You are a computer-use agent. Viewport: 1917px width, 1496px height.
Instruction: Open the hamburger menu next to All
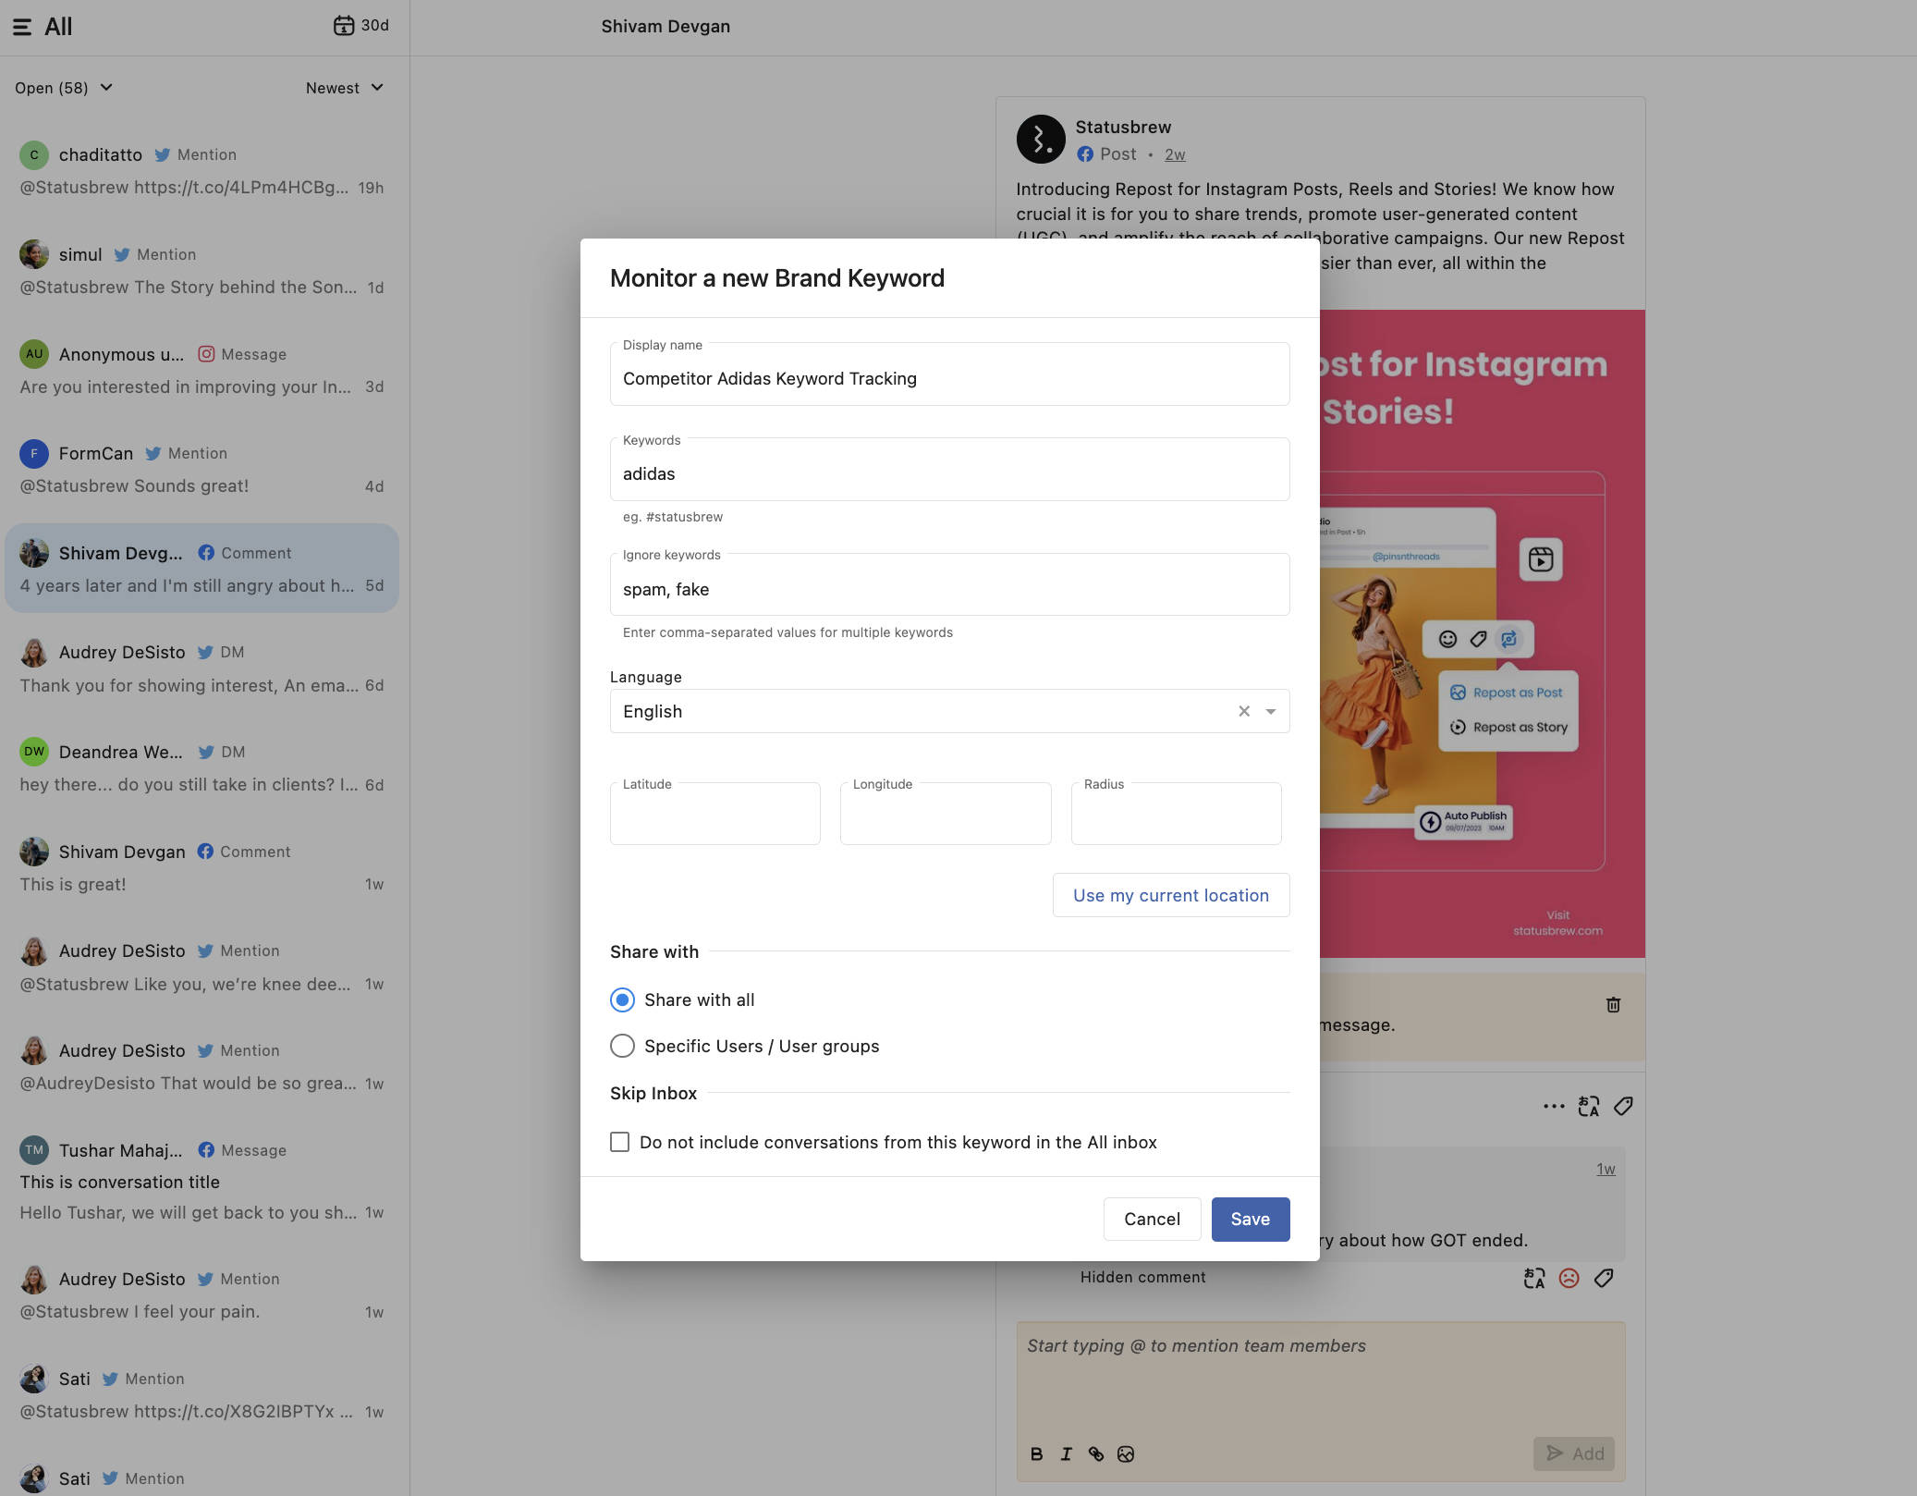click(22, 27)
